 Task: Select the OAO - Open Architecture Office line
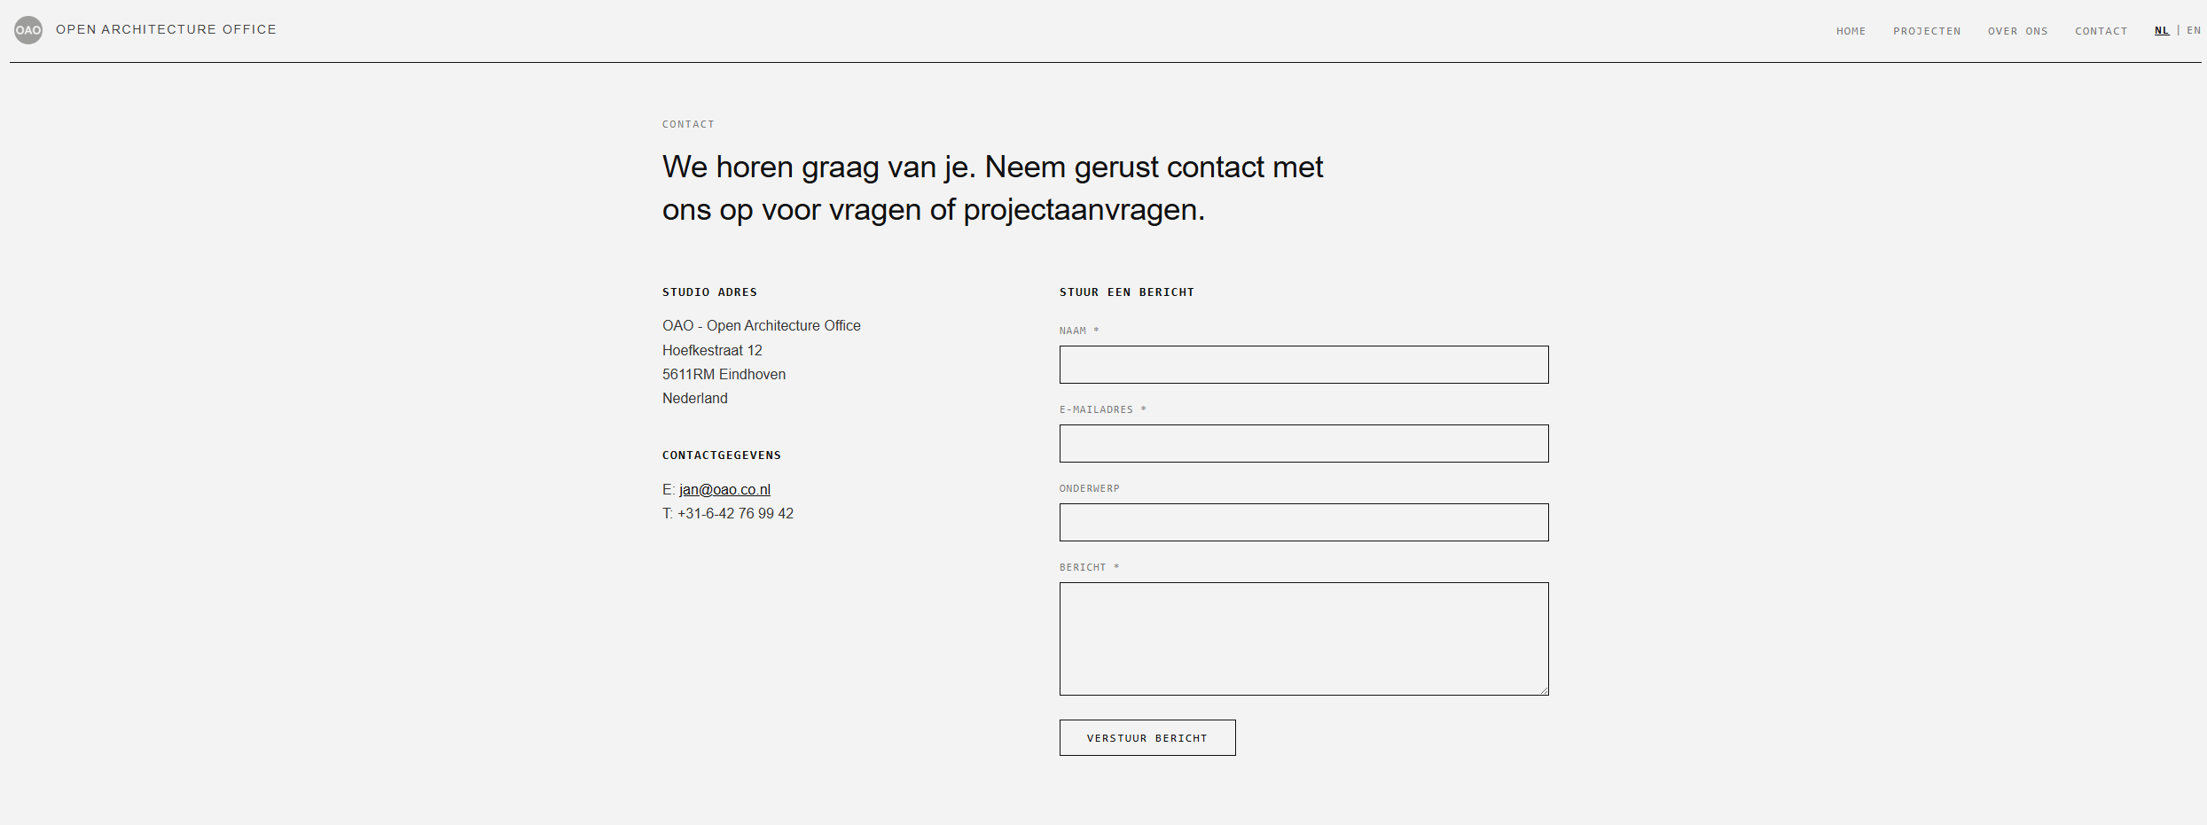click(762, 325)
